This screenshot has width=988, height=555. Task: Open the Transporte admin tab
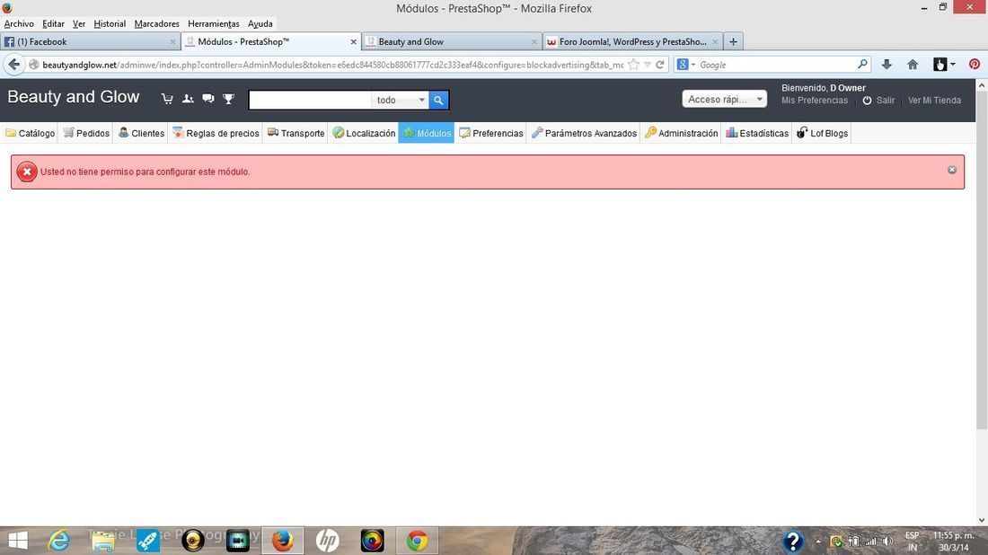click(296, 133)
